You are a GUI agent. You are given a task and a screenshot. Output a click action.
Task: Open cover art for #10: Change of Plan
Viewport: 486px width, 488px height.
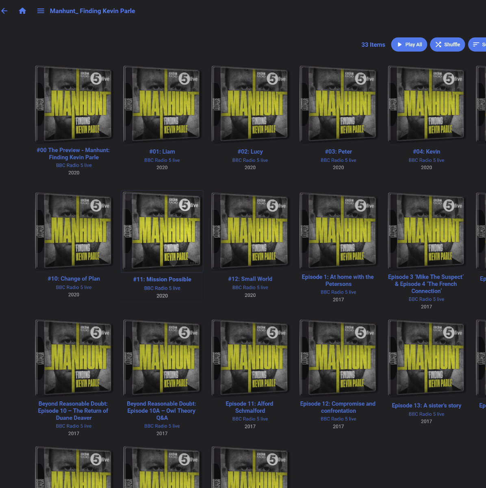pos(74,231)
